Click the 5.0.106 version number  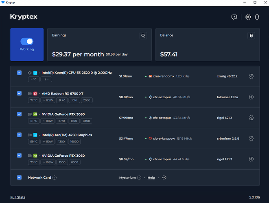click(254, 197)
